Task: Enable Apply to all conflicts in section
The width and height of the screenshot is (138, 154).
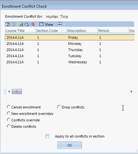Action: tap(48, 136)
